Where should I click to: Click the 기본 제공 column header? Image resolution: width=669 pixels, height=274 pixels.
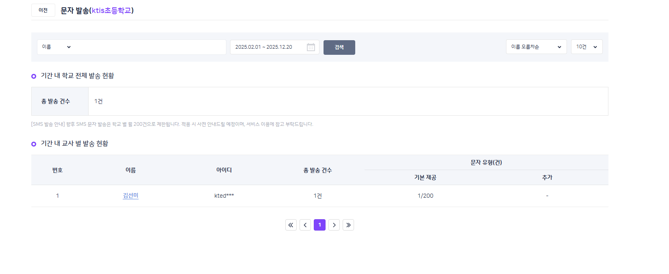pyautogui.click(x=425, y=177)
